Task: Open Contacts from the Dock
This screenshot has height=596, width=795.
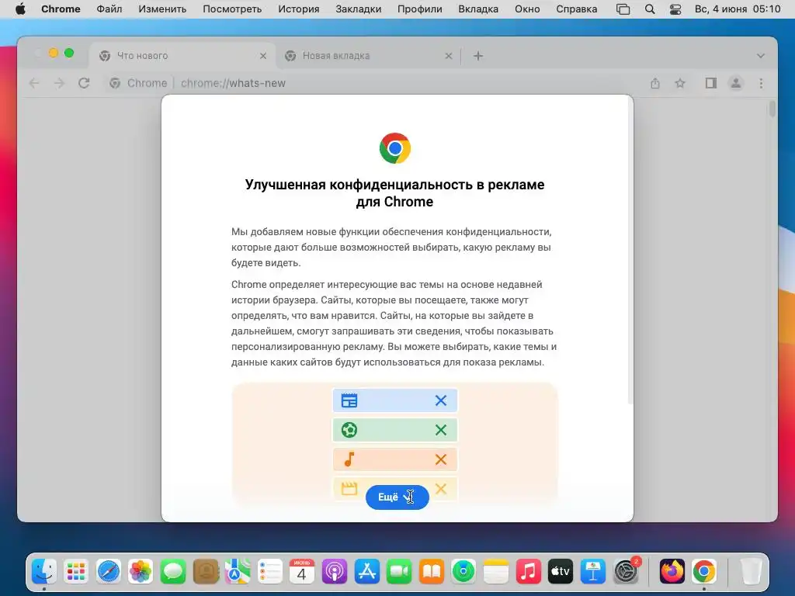Action: pos(205,572)
